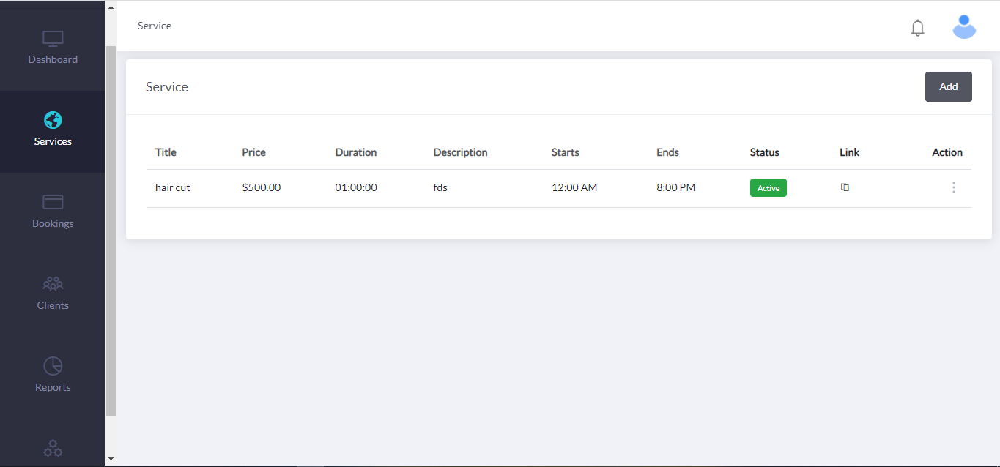Open the Dashboard panel icon
This screenshot has height=467, width=1000.
52,38
